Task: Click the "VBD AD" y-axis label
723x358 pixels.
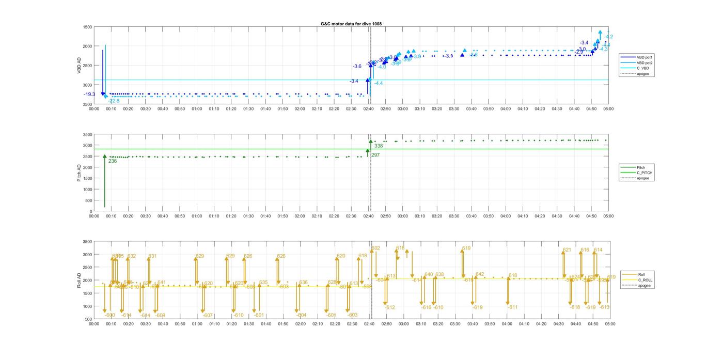Action: coord(79,66)
